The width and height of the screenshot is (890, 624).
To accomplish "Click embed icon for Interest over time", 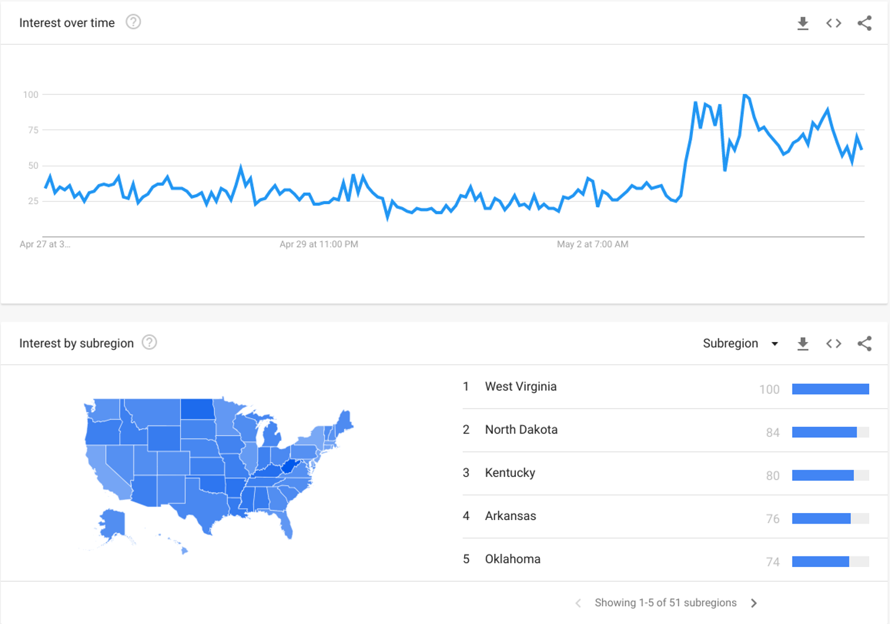I will (834, 23).
